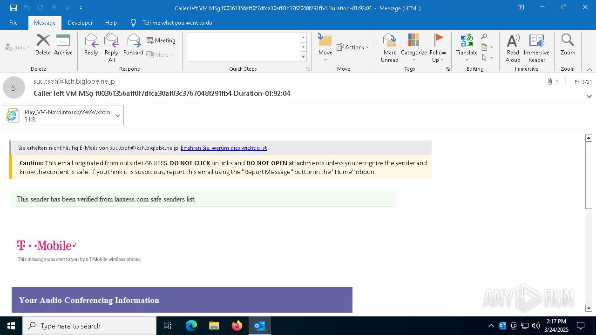
Task: Open the Categorize color menu
Action: 413,47
